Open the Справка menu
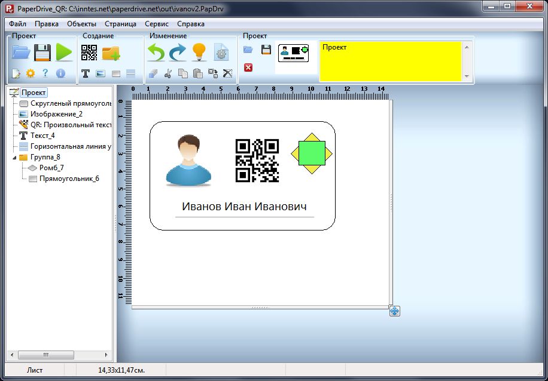The image size is (548, 381). pyautogui.click(x=191, y=24)
